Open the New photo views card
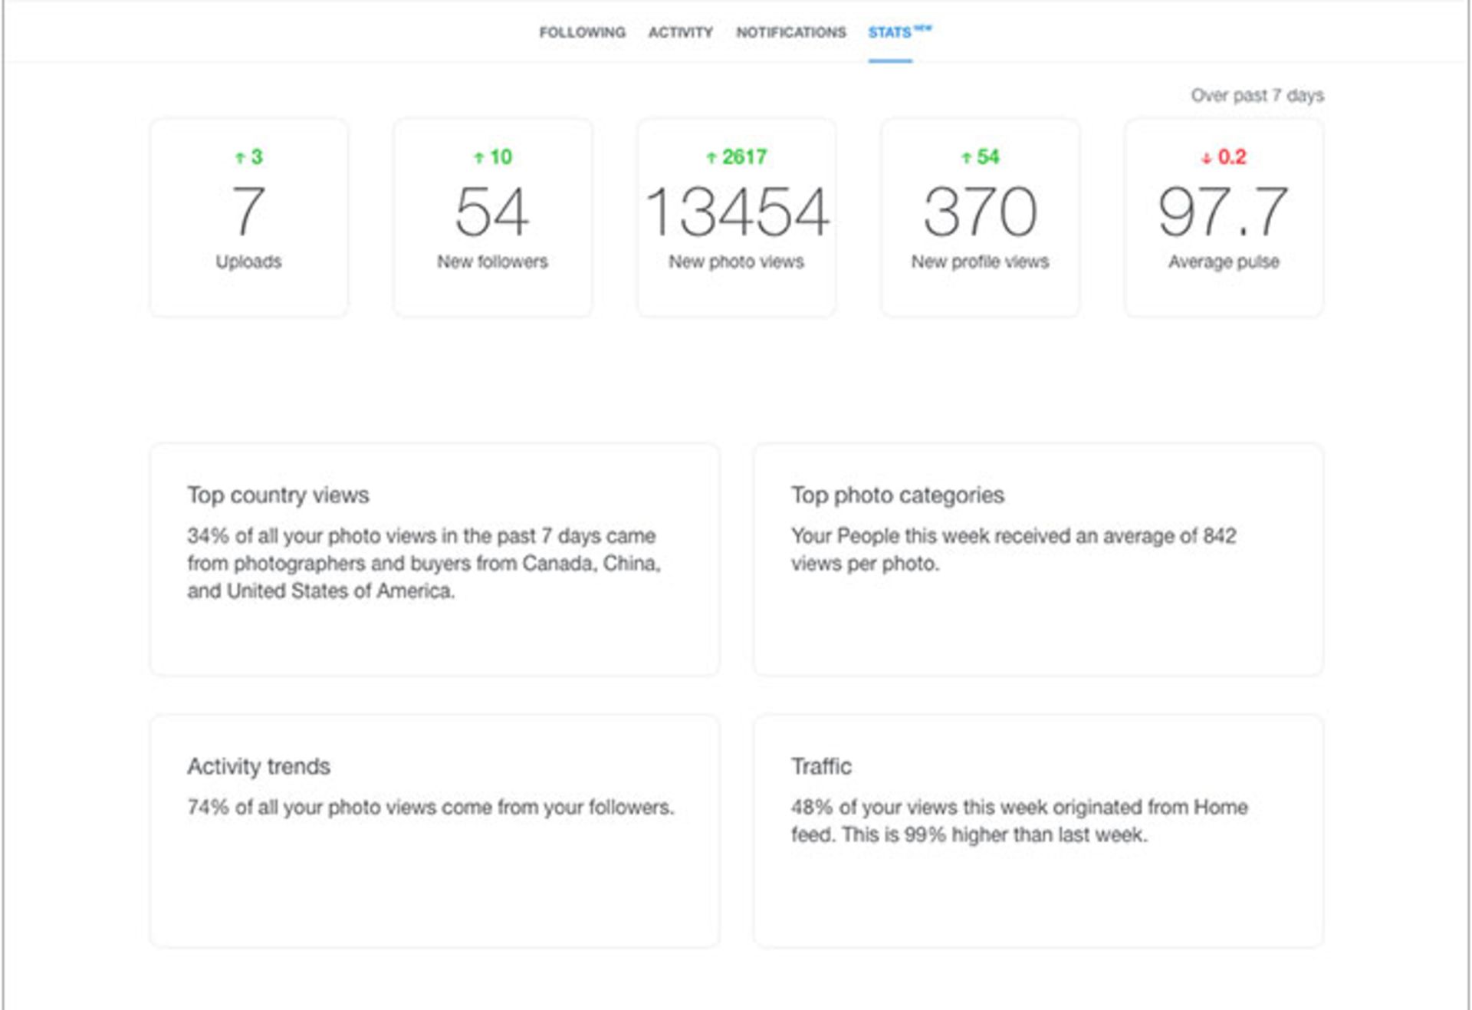1472x1010 pixels. point(736,217)
